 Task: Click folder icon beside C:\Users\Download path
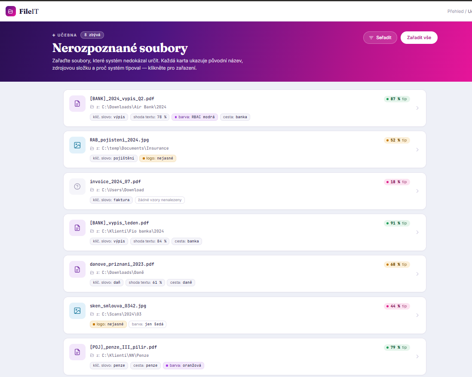click(x=92, y=190)
